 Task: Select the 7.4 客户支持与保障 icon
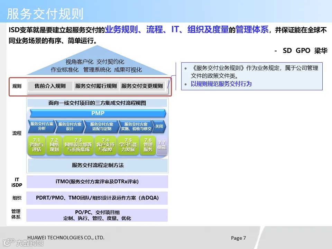tap(105, 145)
